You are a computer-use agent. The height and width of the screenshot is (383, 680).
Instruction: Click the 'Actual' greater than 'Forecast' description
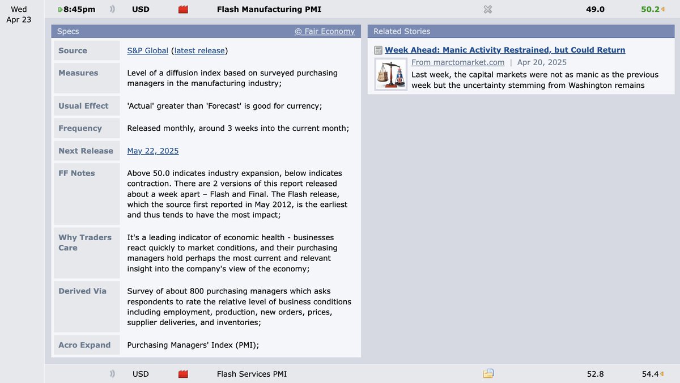226,106
